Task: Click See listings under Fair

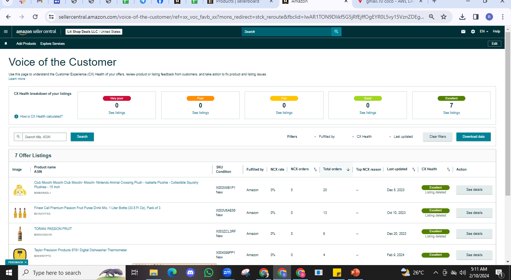Action: [284, 113]
